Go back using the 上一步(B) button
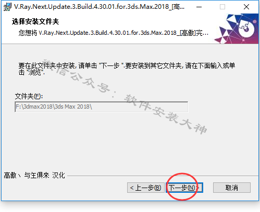The image size is (260, 212). pyautogui.click(x=146, y=188)
